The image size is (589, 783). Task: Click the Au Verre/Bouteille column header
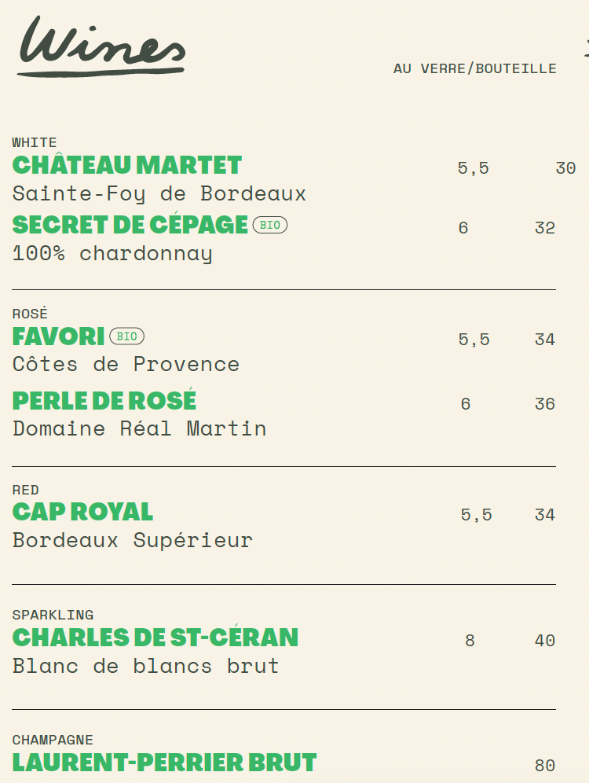tap(475, 68)
